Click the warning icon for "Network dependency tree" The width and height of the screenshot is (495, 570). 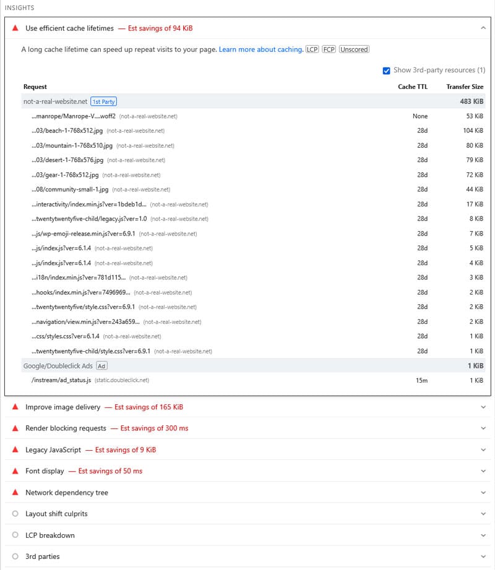[14, 492]
